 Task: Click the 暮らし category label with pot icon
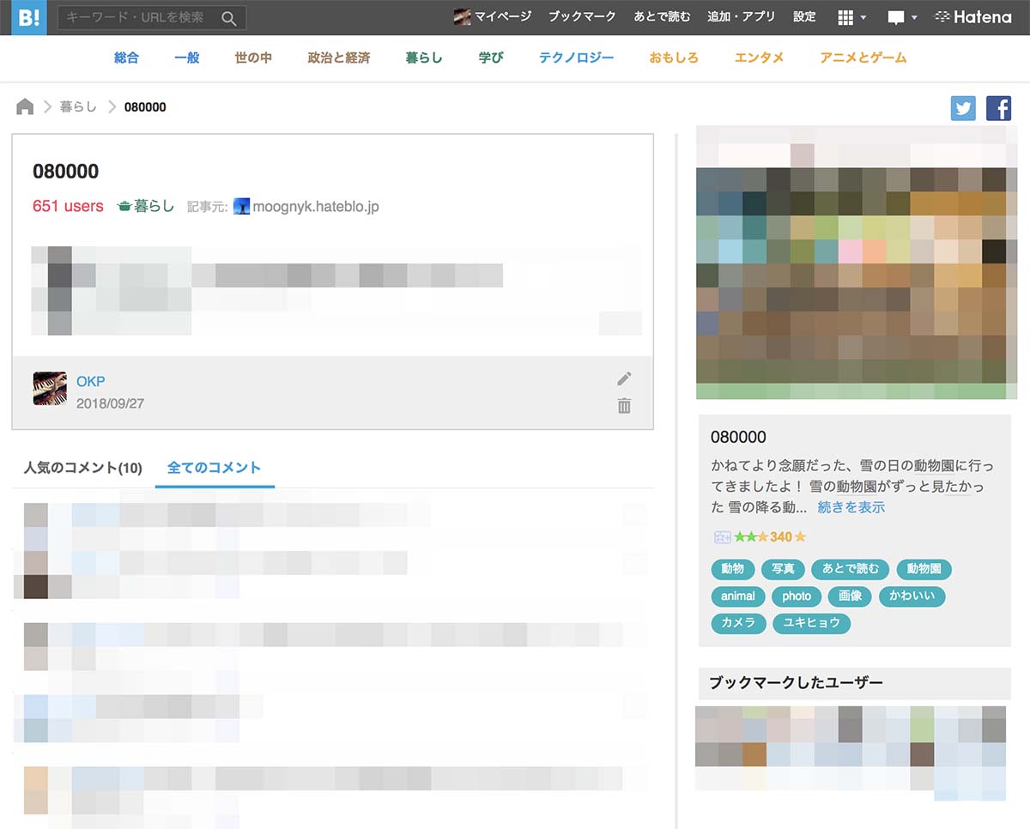click(145, 206)
